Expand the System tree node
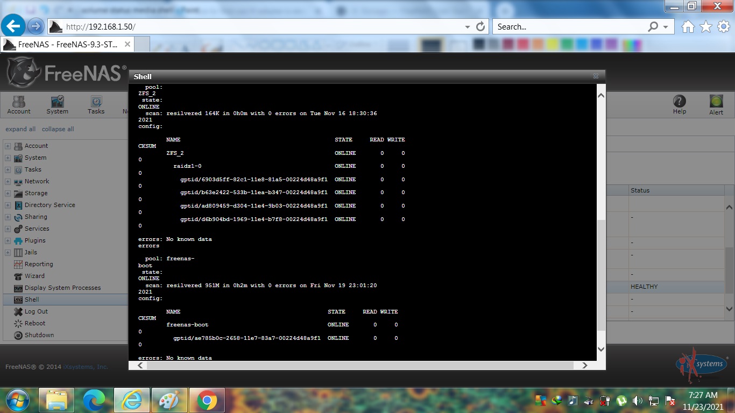The image size is (735, 413). [x=8, y=158]
